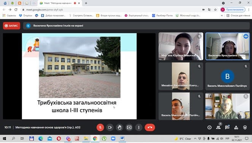Go forward in browser history
Viewport: 252px width, 143px height.
point(10,10)
